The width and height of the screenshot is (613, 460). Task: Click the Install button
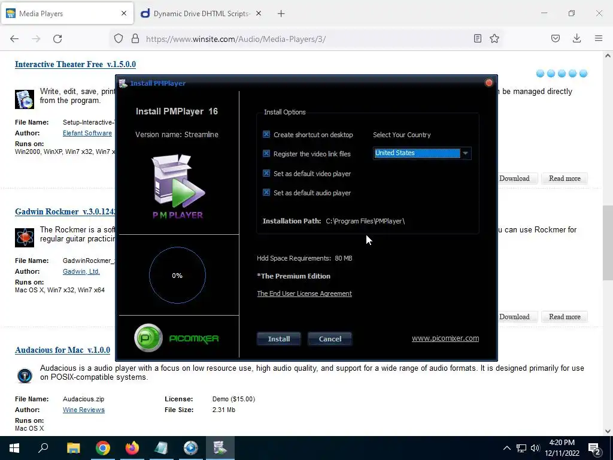click(279, 339)
